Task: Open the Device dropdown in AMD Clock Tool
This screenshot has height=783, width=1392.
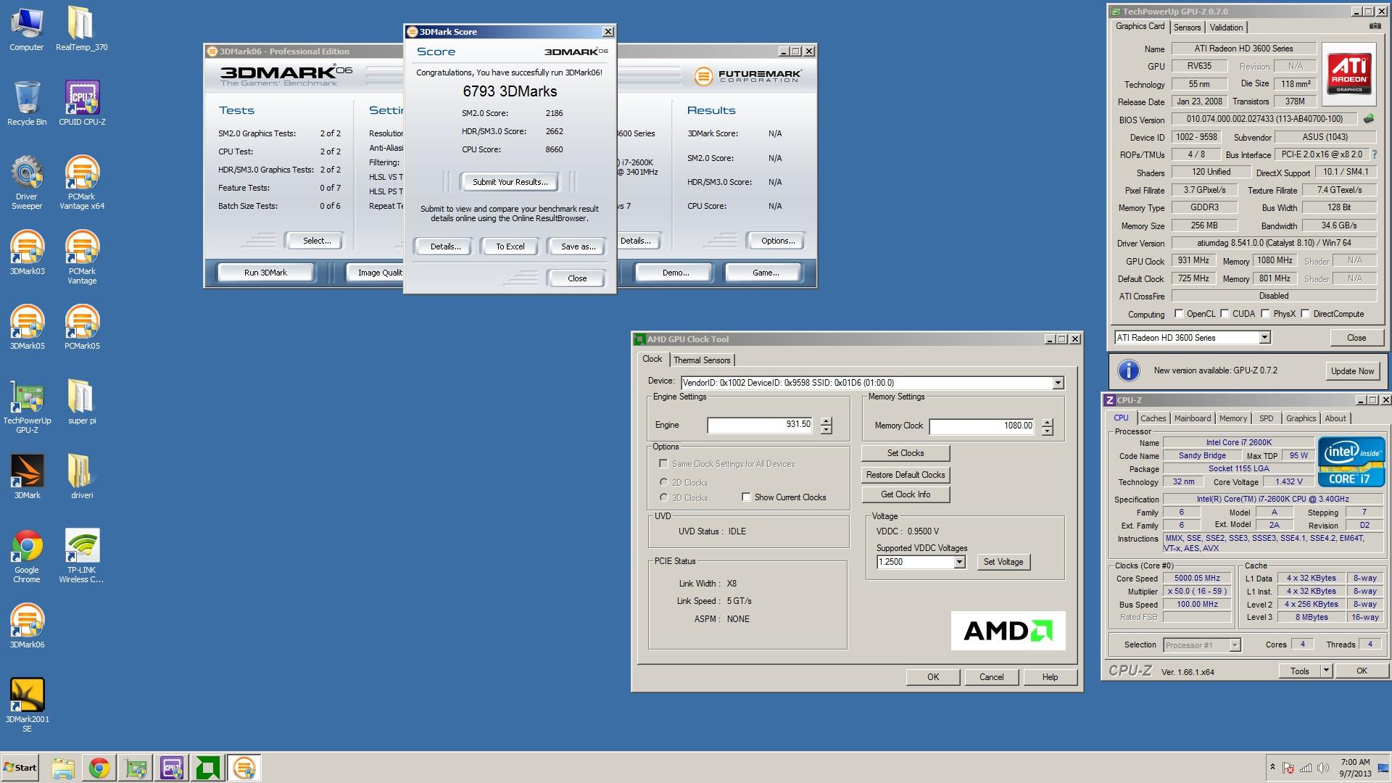Action: (1058, 383)
